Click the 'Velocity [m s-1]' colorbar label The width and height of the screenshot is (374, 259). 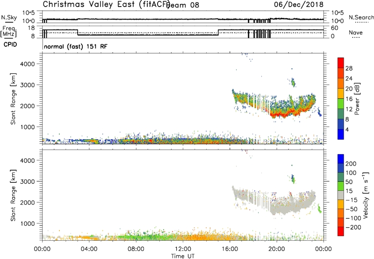365,195
